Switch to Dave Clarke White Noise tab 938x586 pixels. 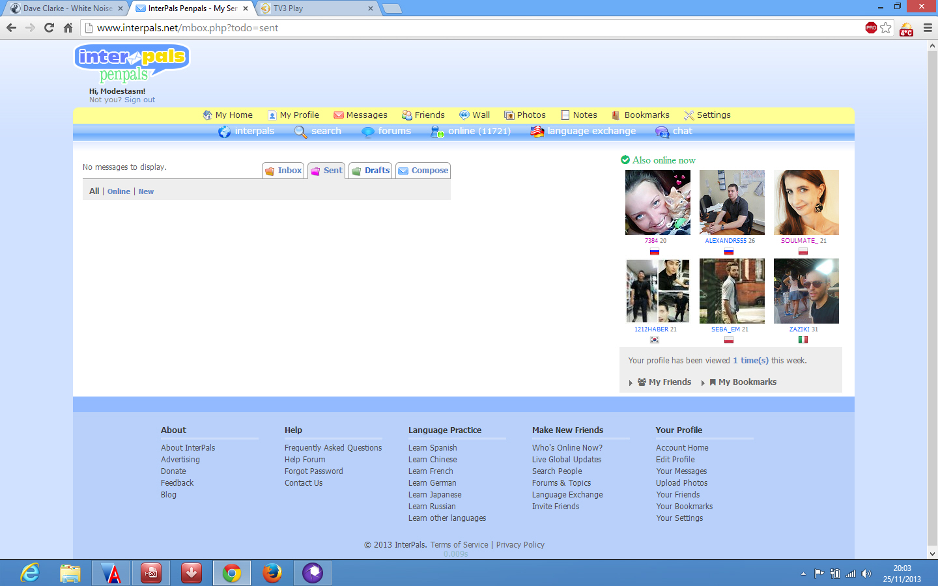[65, 8]
